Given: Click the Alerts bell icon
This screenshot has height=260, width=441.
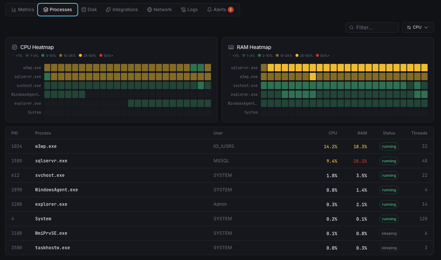Looking at the screenshot, I should pos(209,10).
